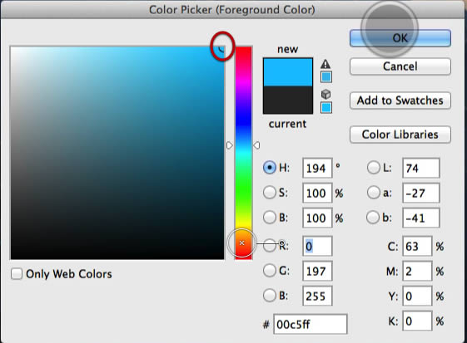This screenshot has width=467, height=343.
Task: Click the out-of-gamut warning triangle icon
Action: 325,64
